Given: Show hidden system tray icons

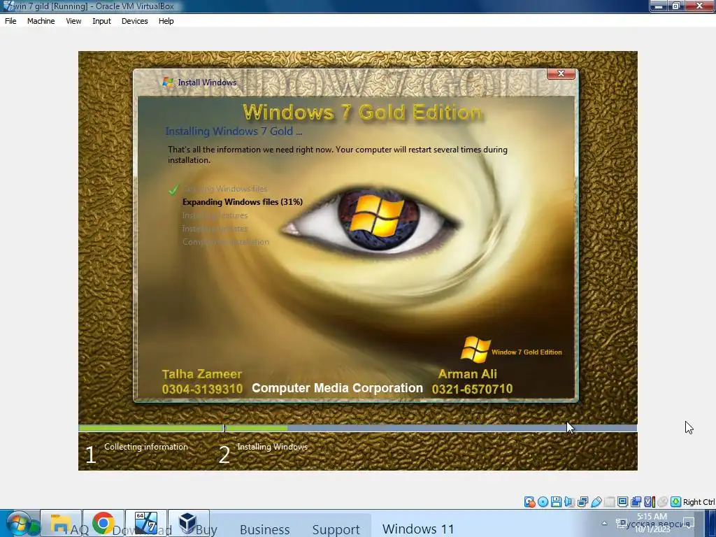Looking at the screenshot, I should (x=605, y=523).
